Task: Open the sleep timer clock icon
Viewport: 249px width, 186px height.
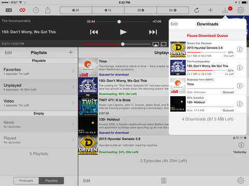Action: tap(36, 10)
